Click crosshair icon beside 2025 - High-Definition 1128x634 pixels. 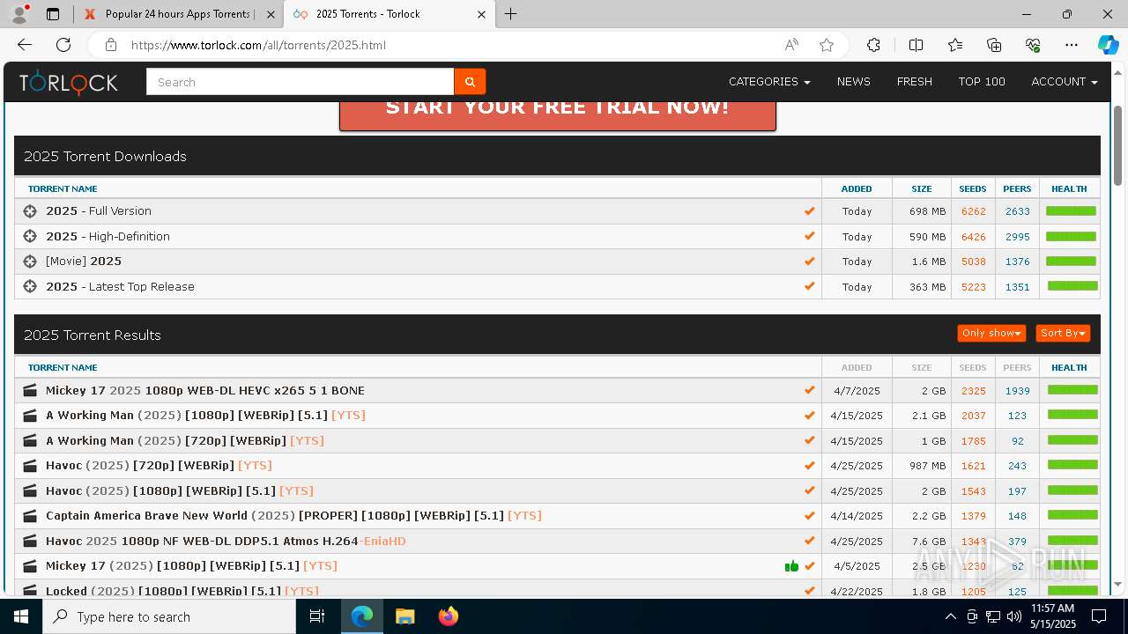coord(30,236)
